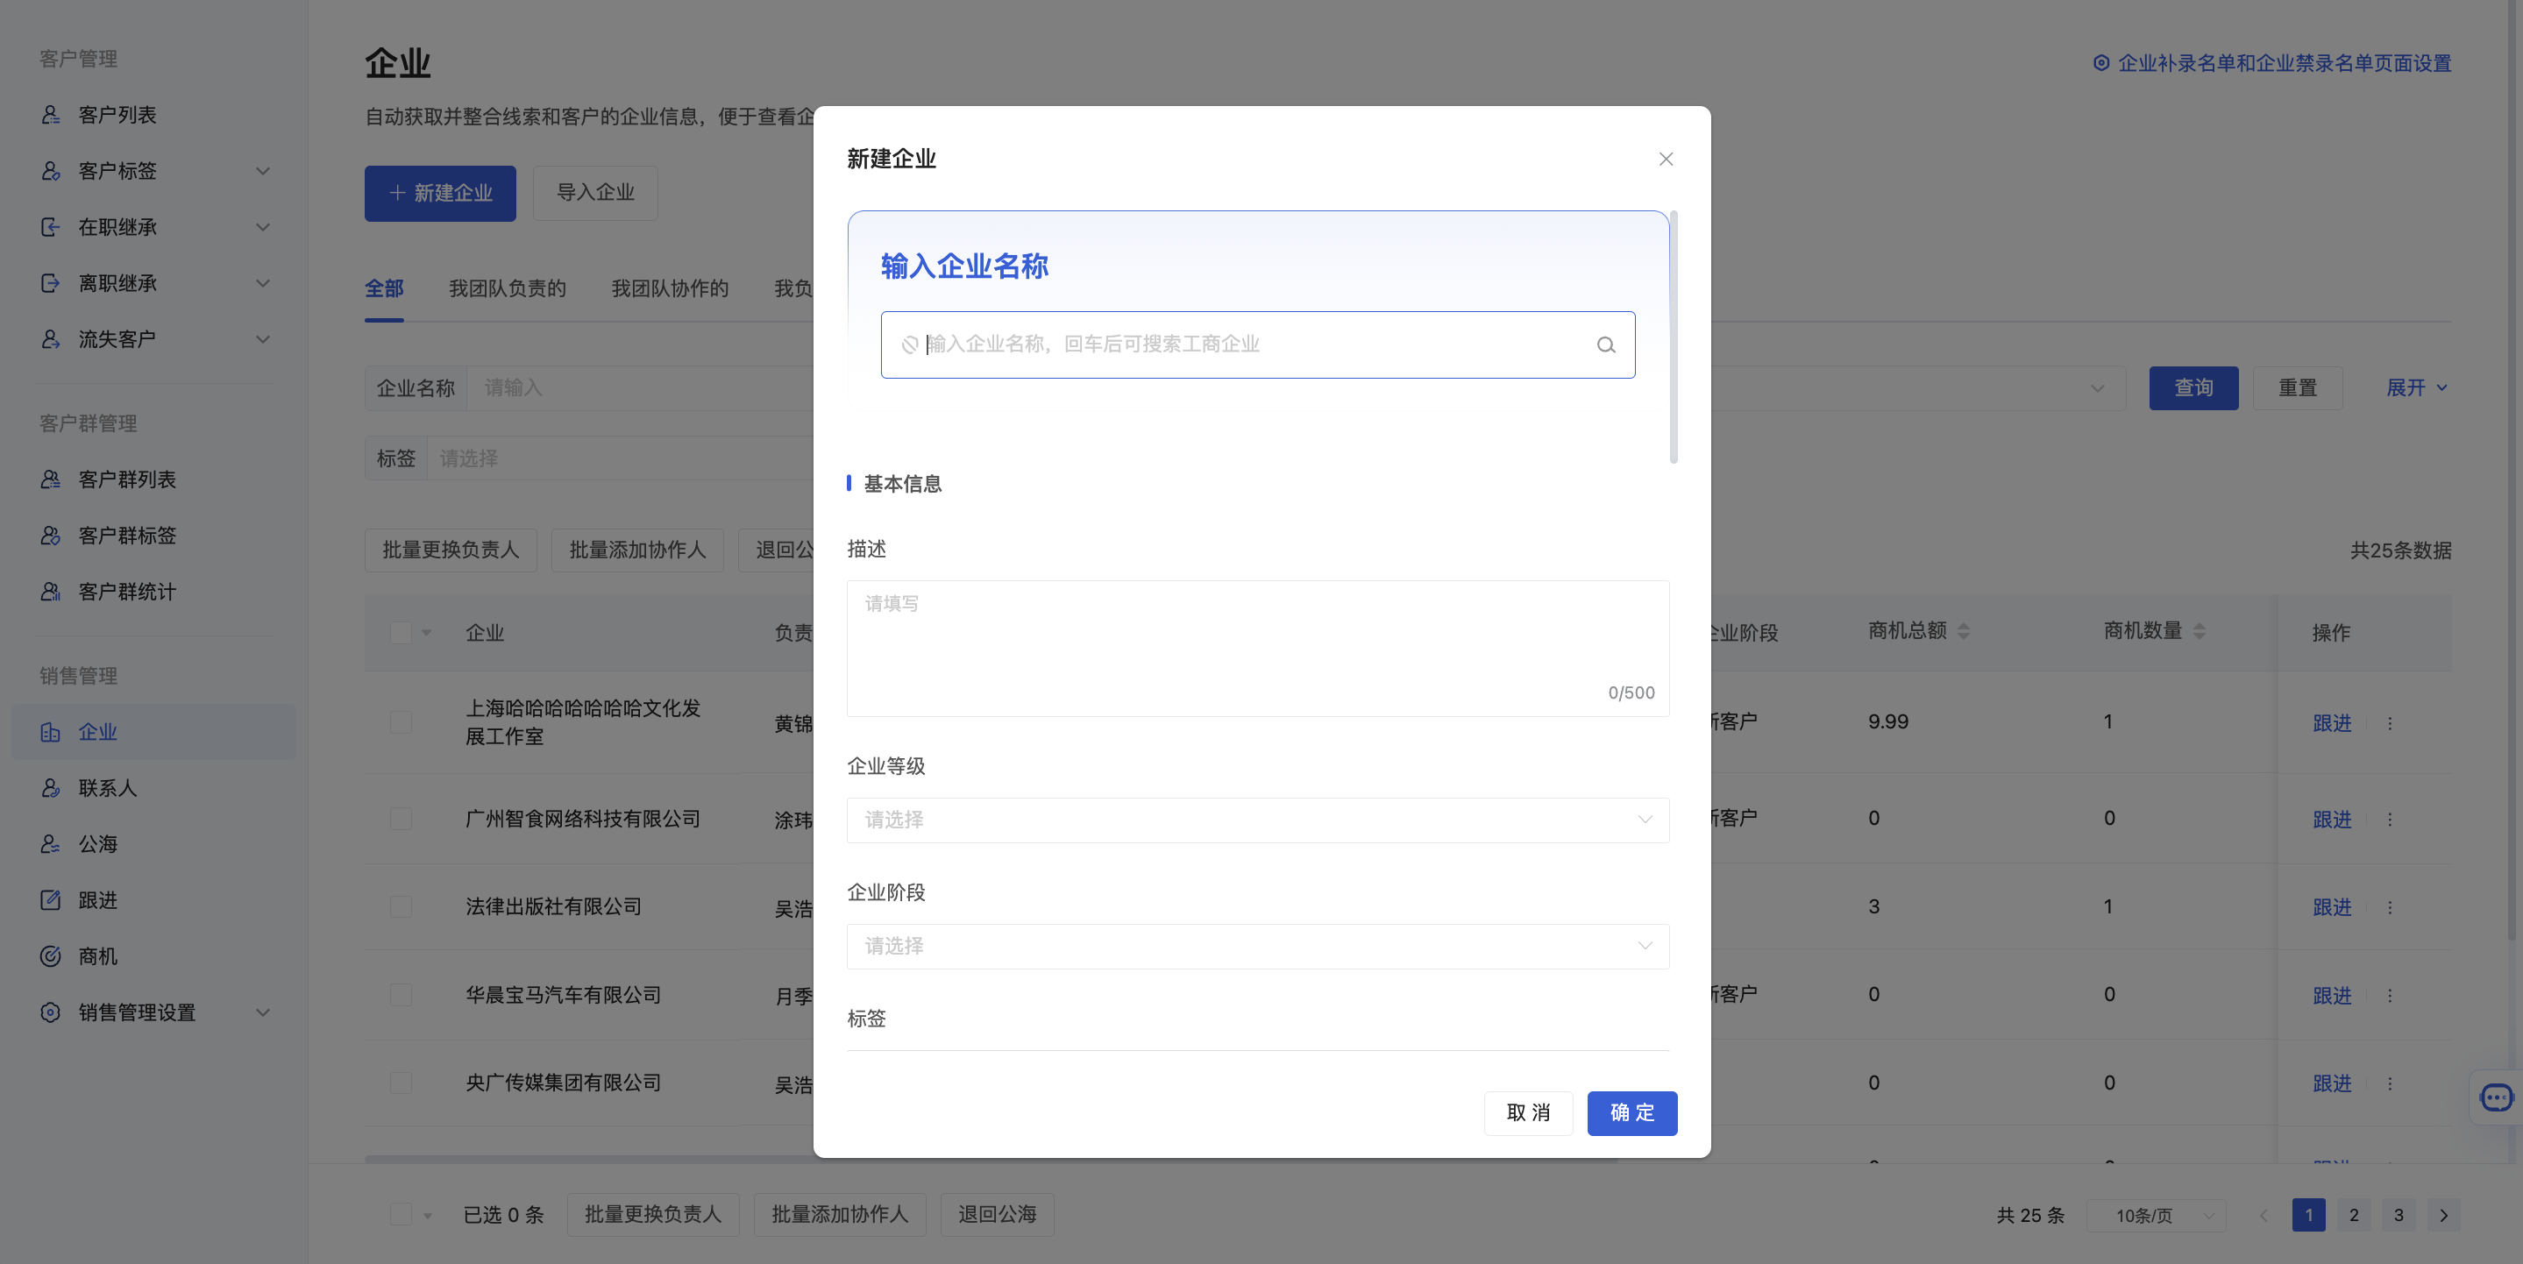
Task: Open the 10条/页 page size dropdown
Action: click(2156, 1215)
